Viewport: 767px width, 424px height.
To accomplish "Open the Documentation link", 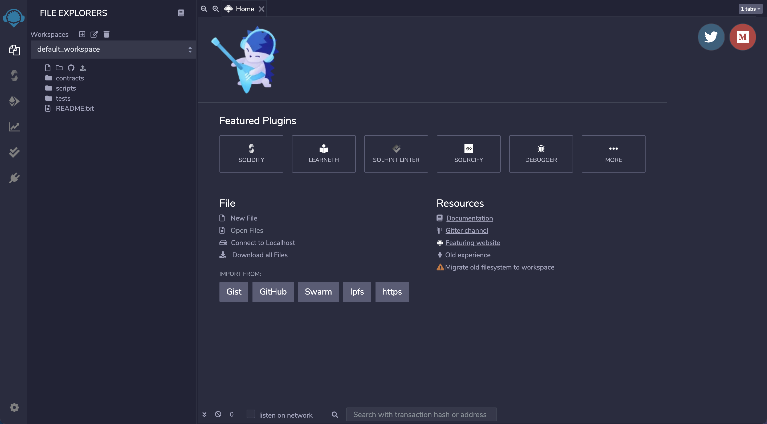I will [469, 218].
